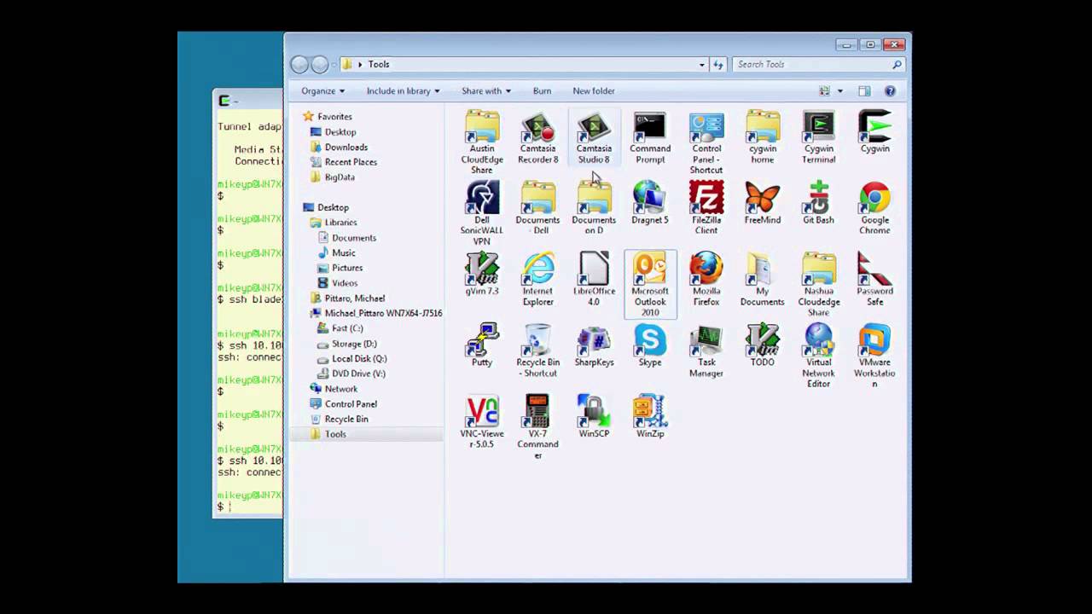Launch the VX-7 Commander shortcut

(537, 426)
